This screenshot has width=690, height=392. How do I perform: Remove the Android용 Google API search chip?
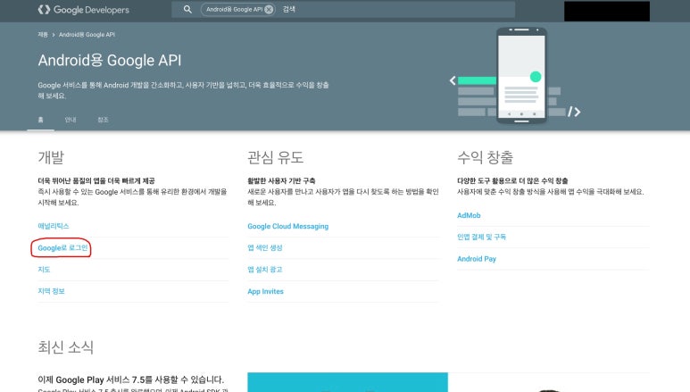(x=269, y=9)
